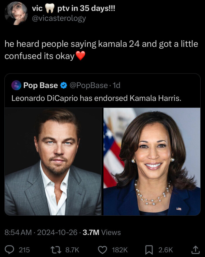
Task: Click the 8.7K retweet count
Action: click(x=72, y=250)
